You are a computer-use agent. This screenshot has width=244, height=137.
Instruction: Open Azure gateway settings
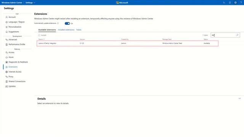tap(11, 57)
